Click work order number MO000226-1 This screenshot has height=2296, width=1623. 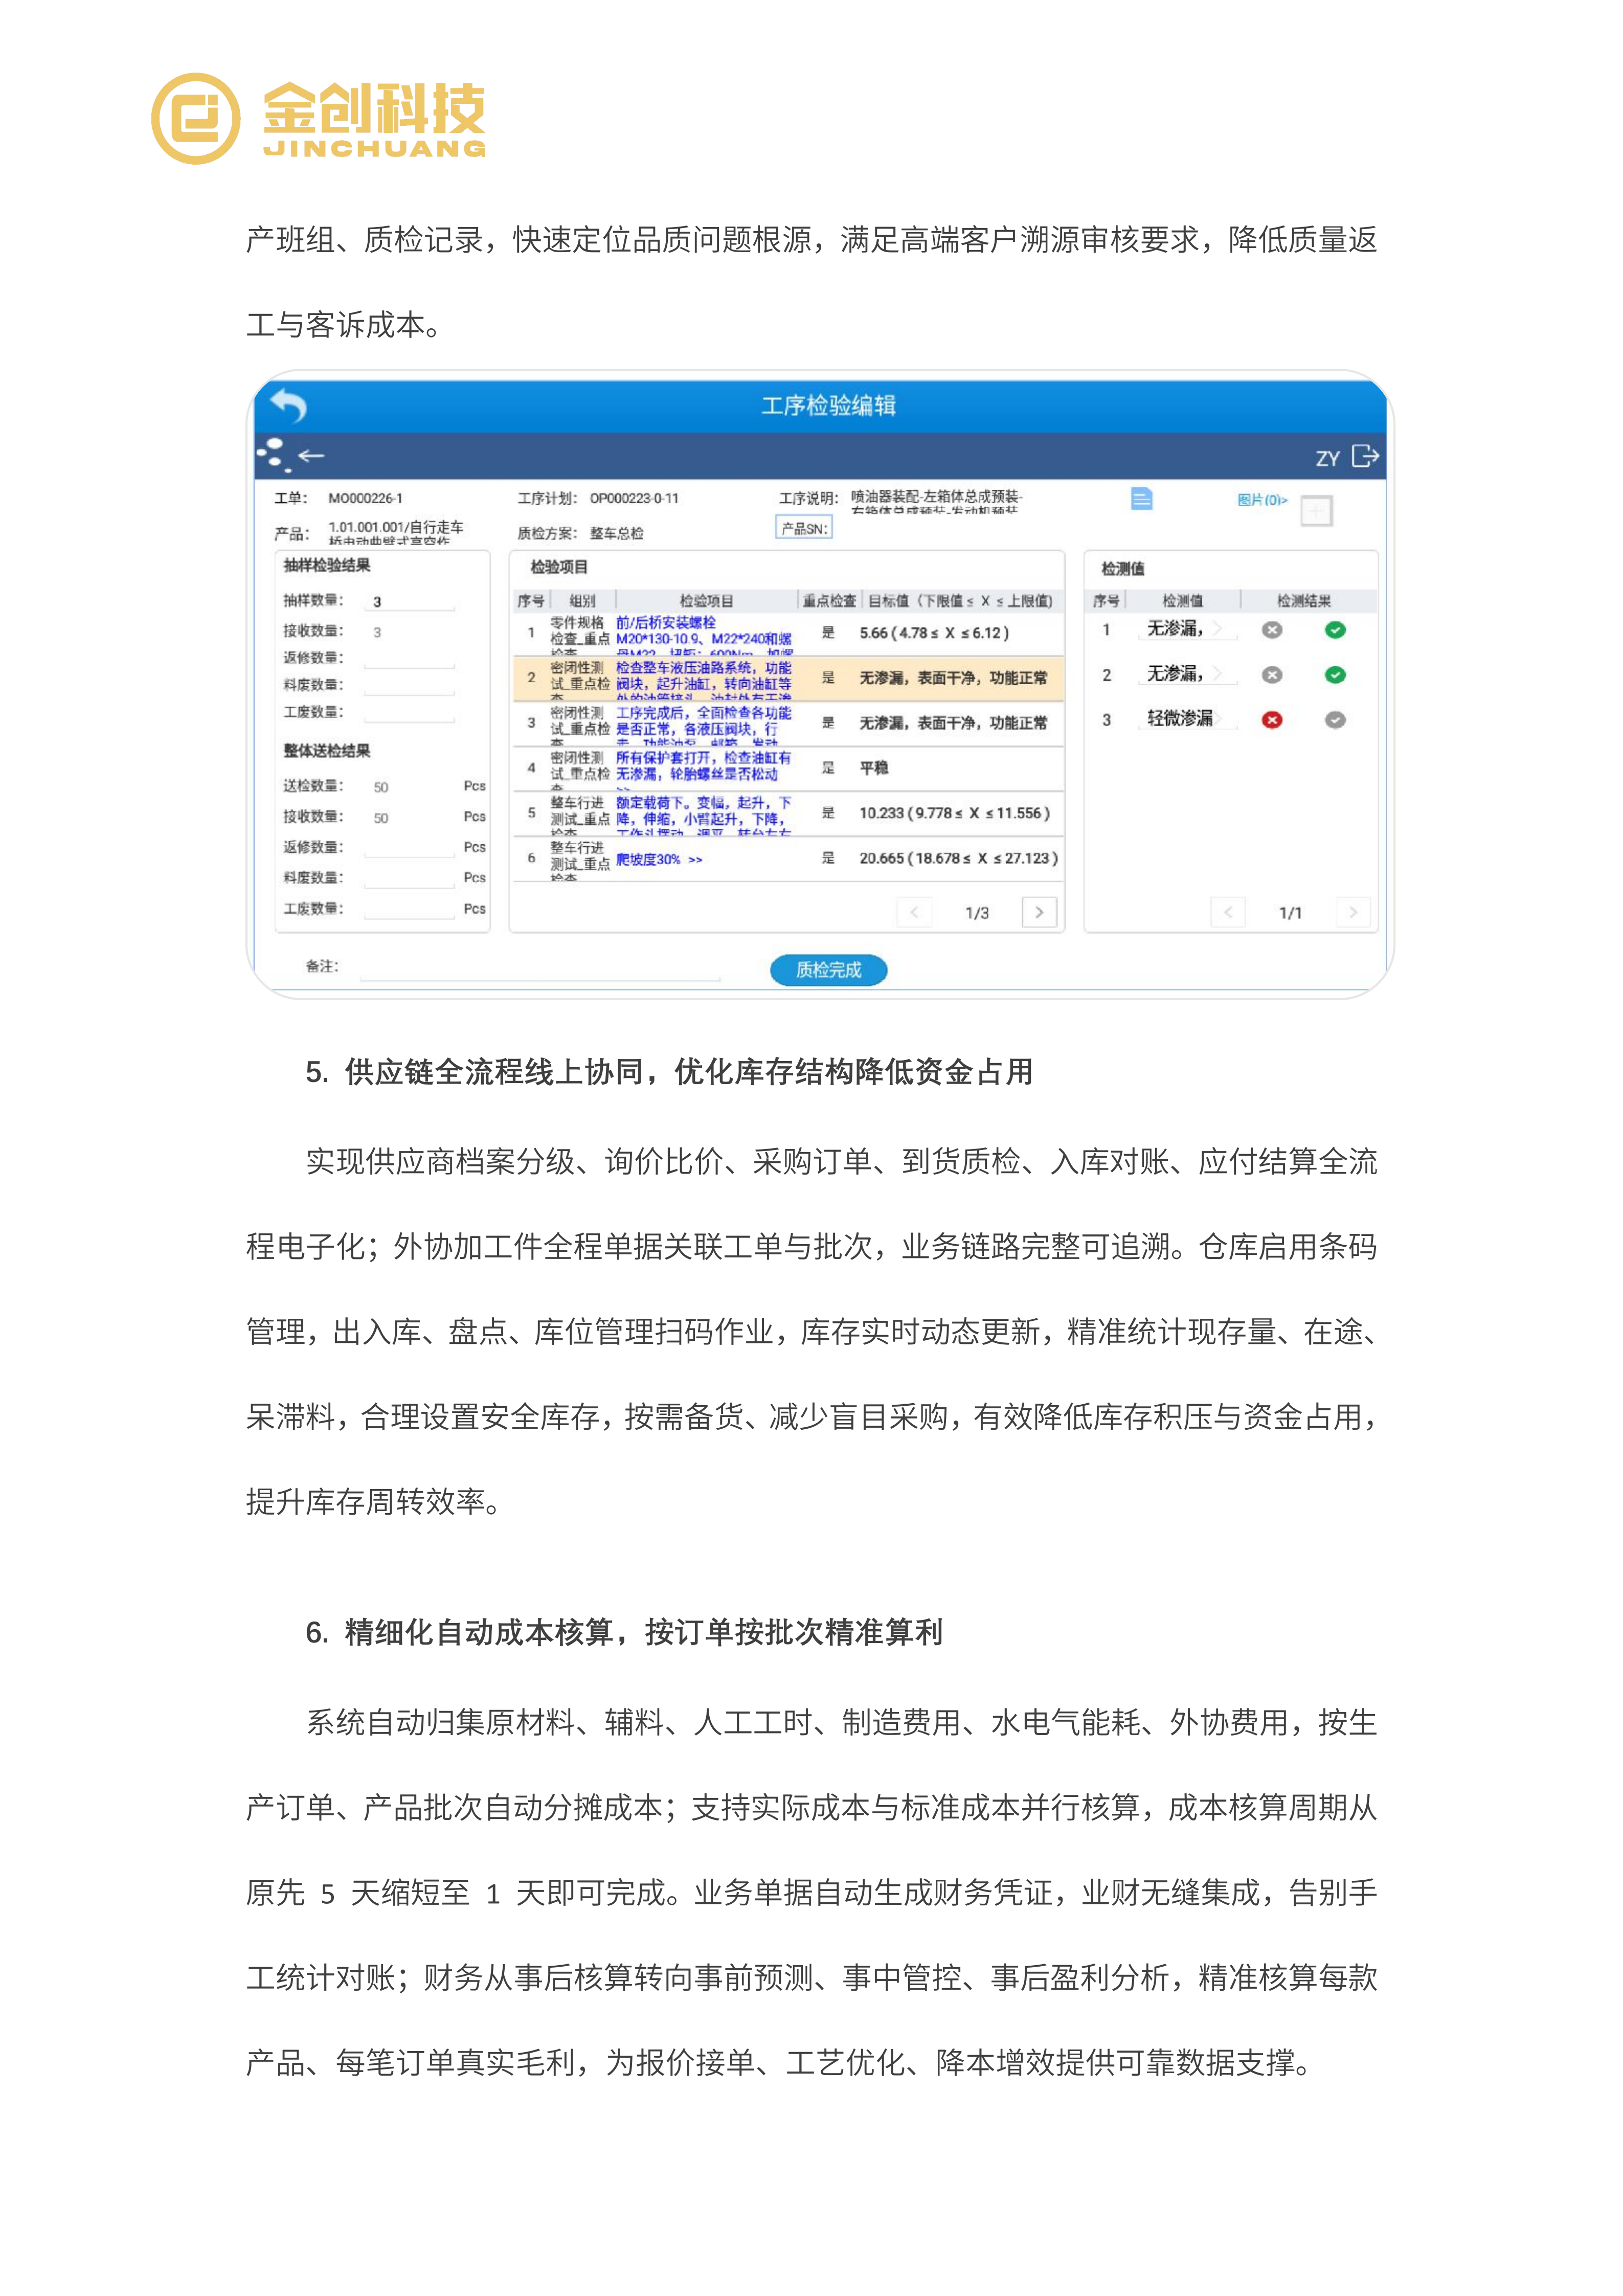[x=365, y=498]
